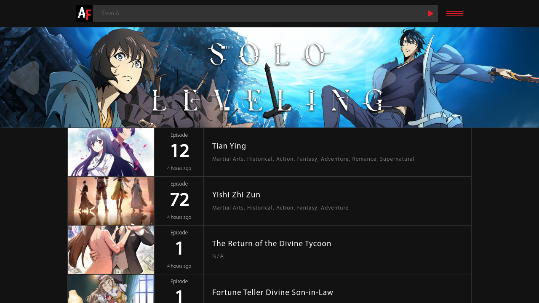Open Yishi Zhi Zun title link

[x=236, y=195]
